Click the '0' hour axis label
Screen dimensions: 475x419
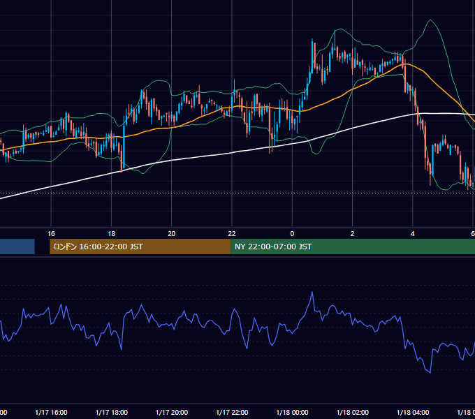point(292,234)
